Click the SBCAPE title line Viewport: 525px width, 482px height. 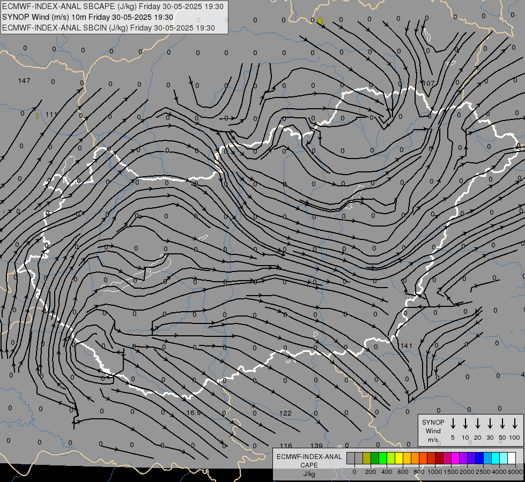[113, 6]
